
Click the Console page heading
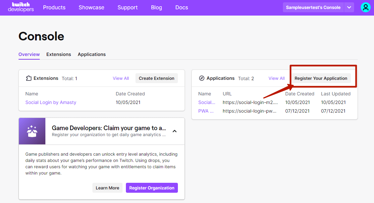pyautogui.click(x=41, y=36)
